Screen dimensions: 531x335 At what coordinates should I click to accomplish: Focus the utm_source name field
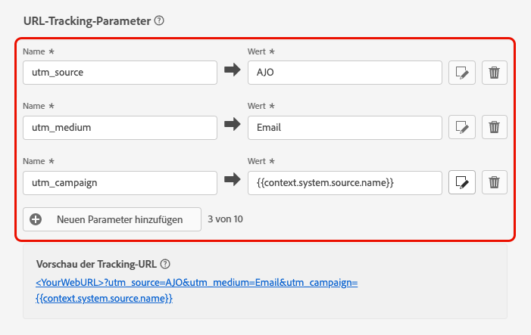pyautogui.click(x=120, y=73)
